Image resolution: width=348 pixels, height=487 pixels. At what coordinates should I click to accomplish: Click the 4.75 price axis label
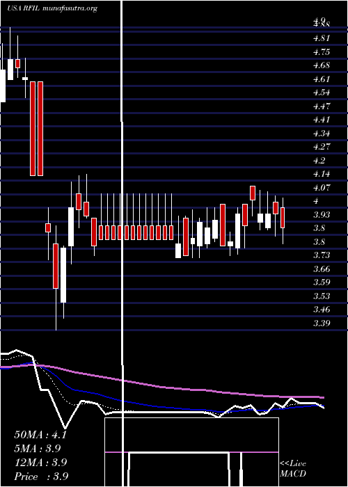click(x=322, y=52)
